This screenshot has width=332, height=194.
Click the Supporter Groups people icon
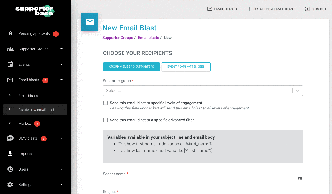(x=10, y=49)
